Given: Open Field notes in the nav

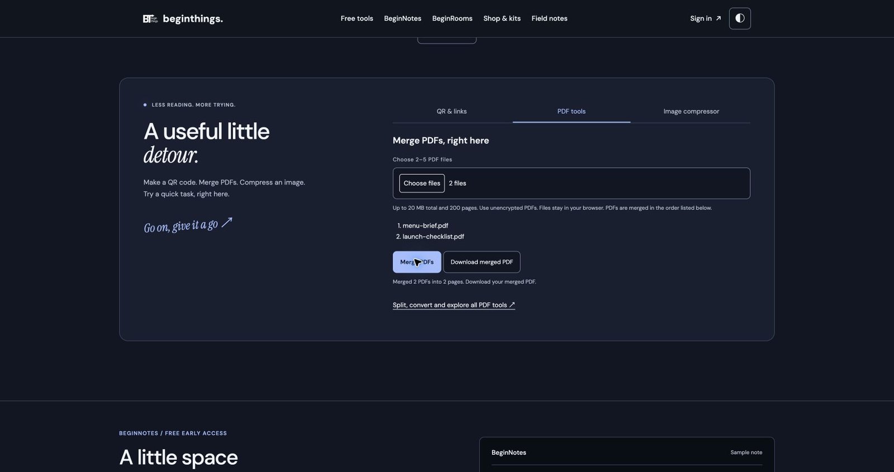Looking at the screenshot, I should 549,18.
